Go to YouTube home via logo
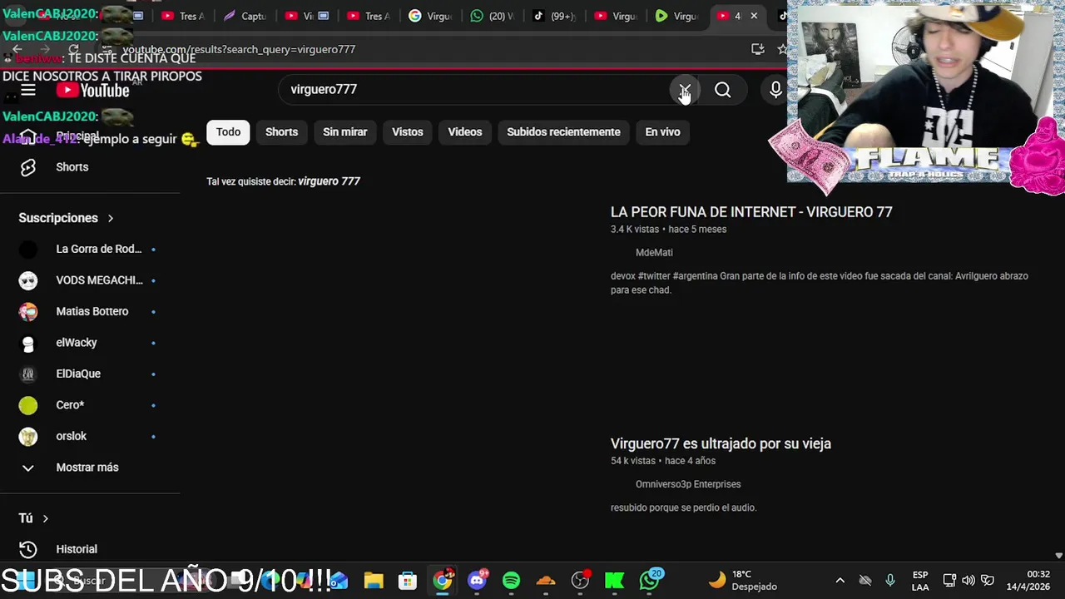Viewport: 1065px width, 599px height. 92,90
